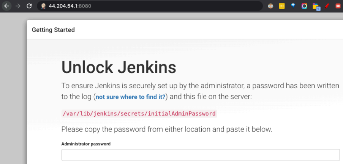Open the red highlighter marker extension
The height and width of the screenshot is (164, 343).
(327, 6)
